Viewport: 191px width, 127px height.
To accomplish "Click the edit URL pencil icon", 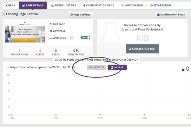I will [64, 67].
